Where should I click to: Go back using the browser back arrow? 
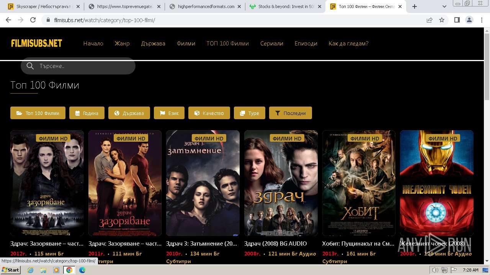[x=8, y=20]
